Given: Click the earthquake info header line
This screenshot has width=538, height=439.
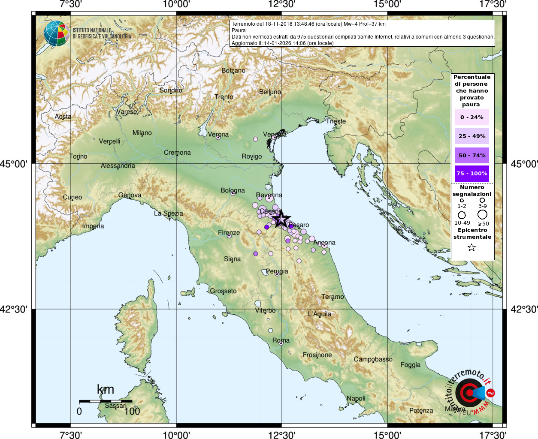Looking at the screenshot, I should 308,24.
